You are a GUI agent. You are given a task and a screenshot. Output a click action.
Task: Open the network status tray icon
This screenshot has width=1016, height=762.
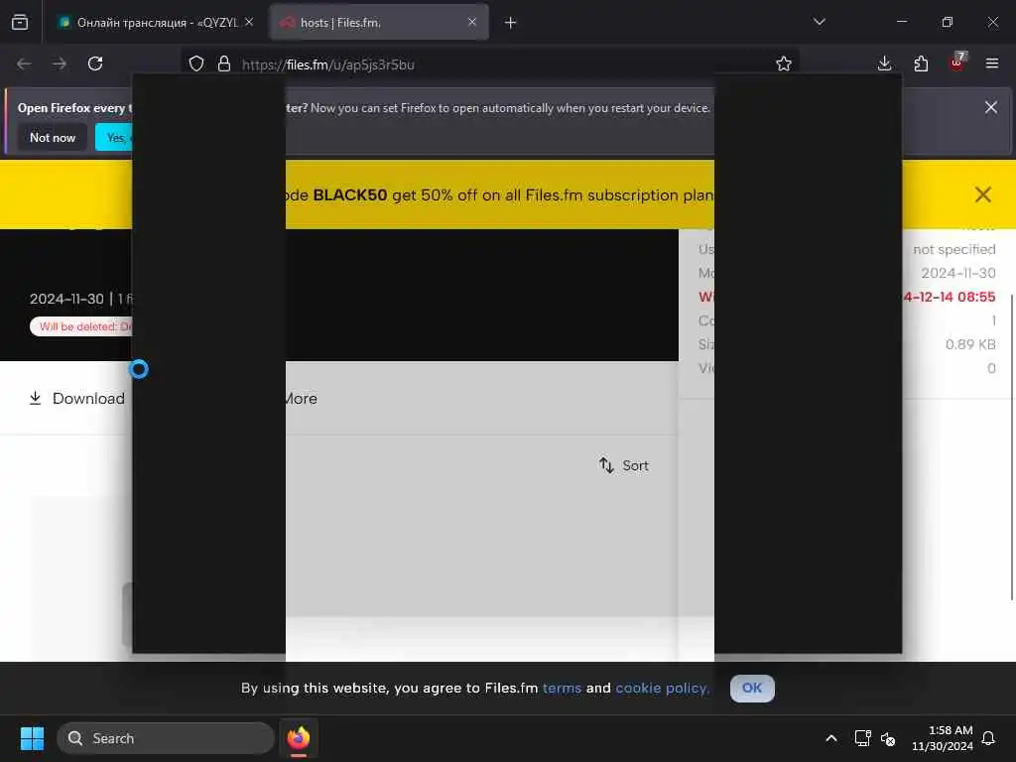862,738
